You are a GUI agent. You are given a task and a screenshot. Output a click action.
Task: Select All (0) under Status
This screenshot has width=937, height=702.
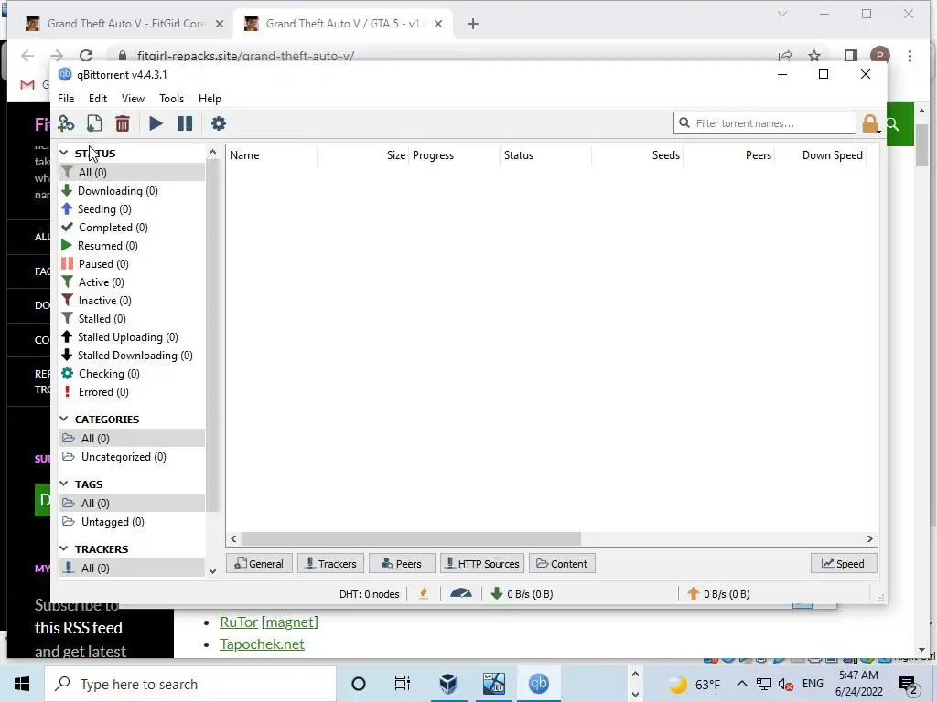pos(132,173)
